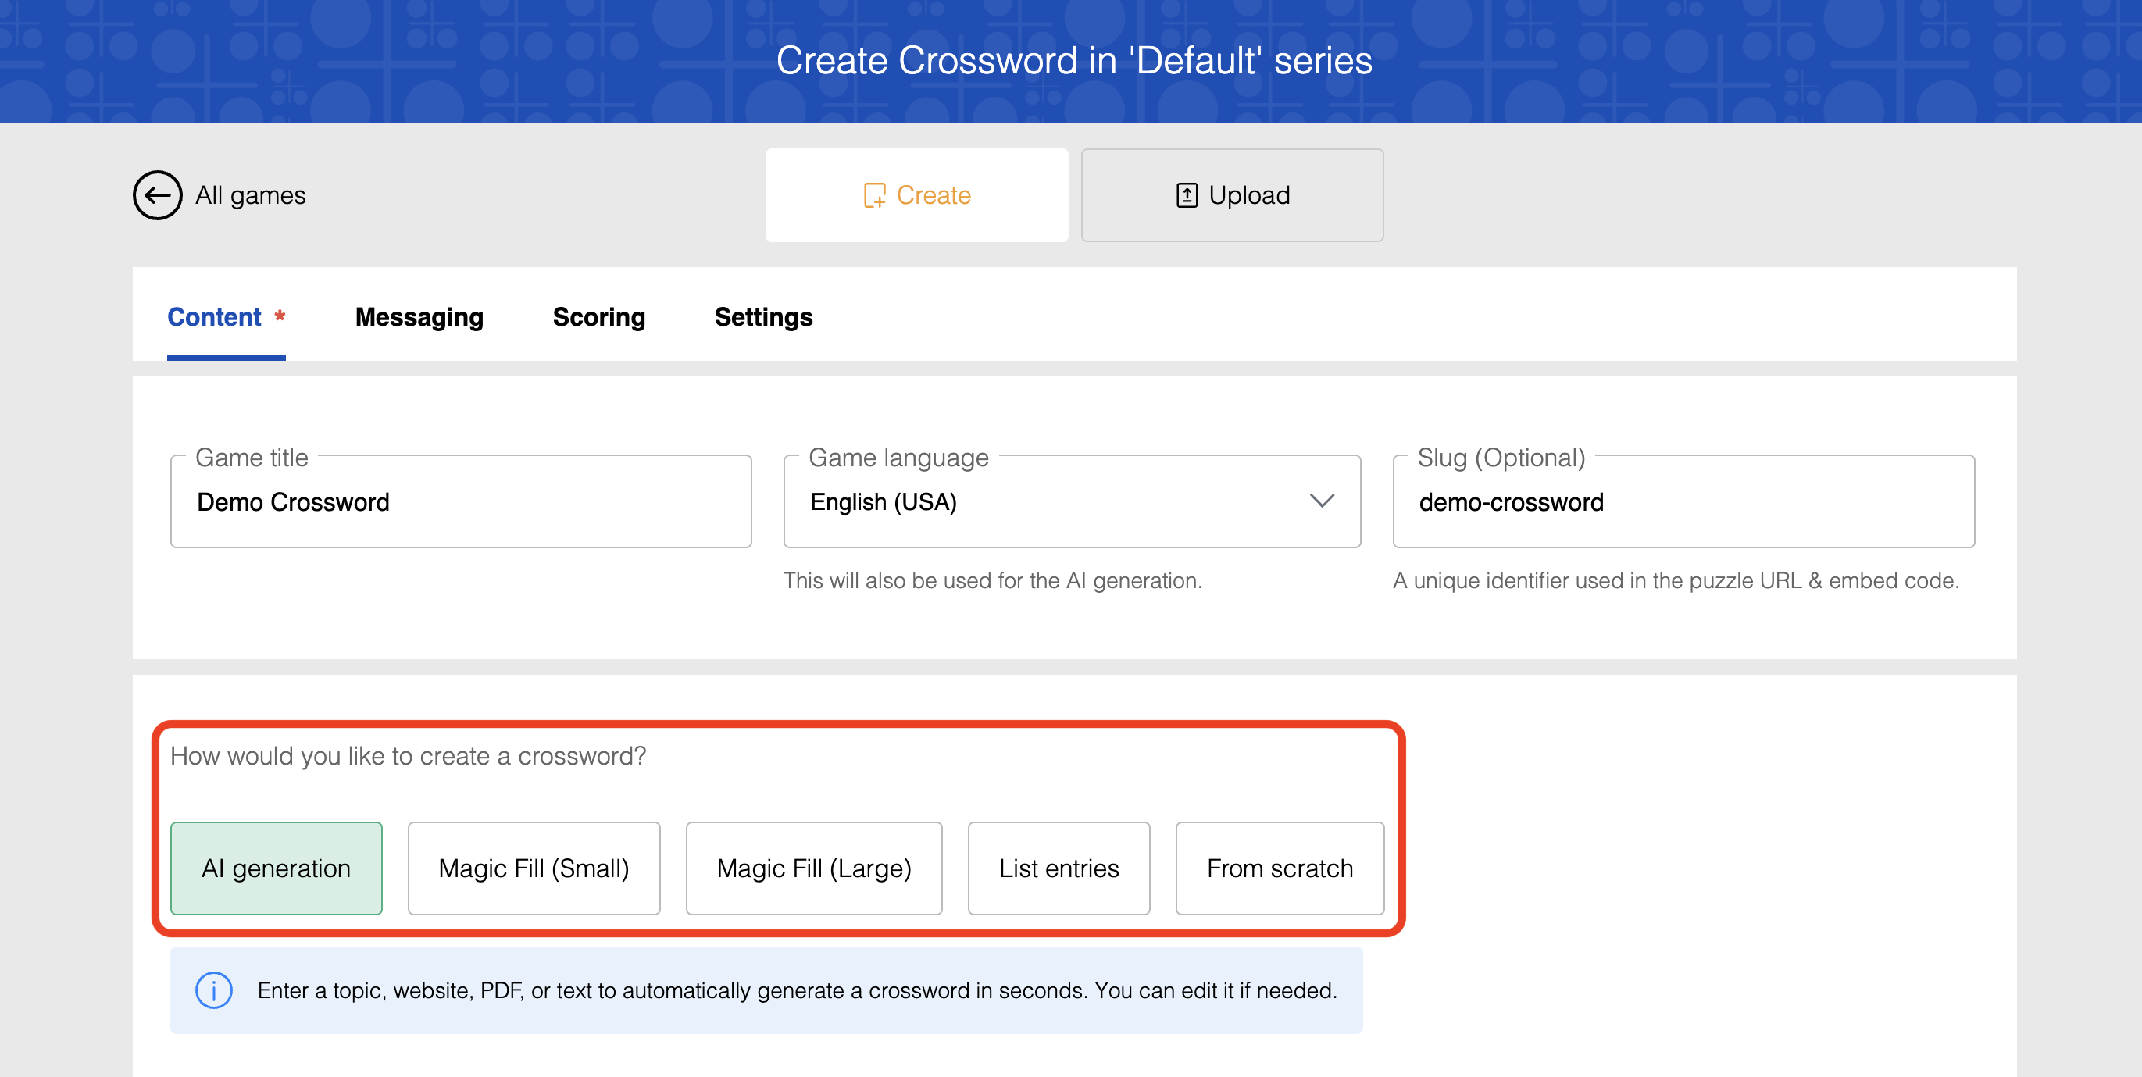The height and width of the screenshot is (1077, 2142).
Task: Select the List entries option
Action: (1059, 868)
